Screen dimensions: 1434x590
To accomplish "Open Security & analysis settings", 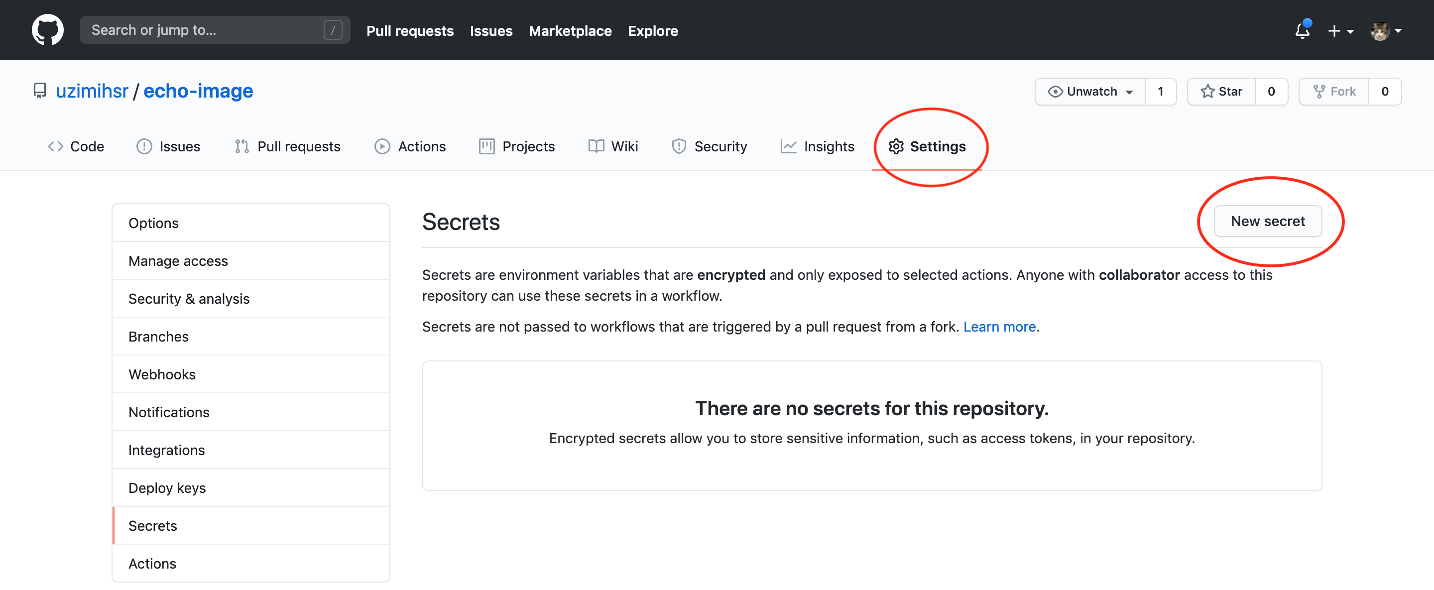I will pos(251,299).
